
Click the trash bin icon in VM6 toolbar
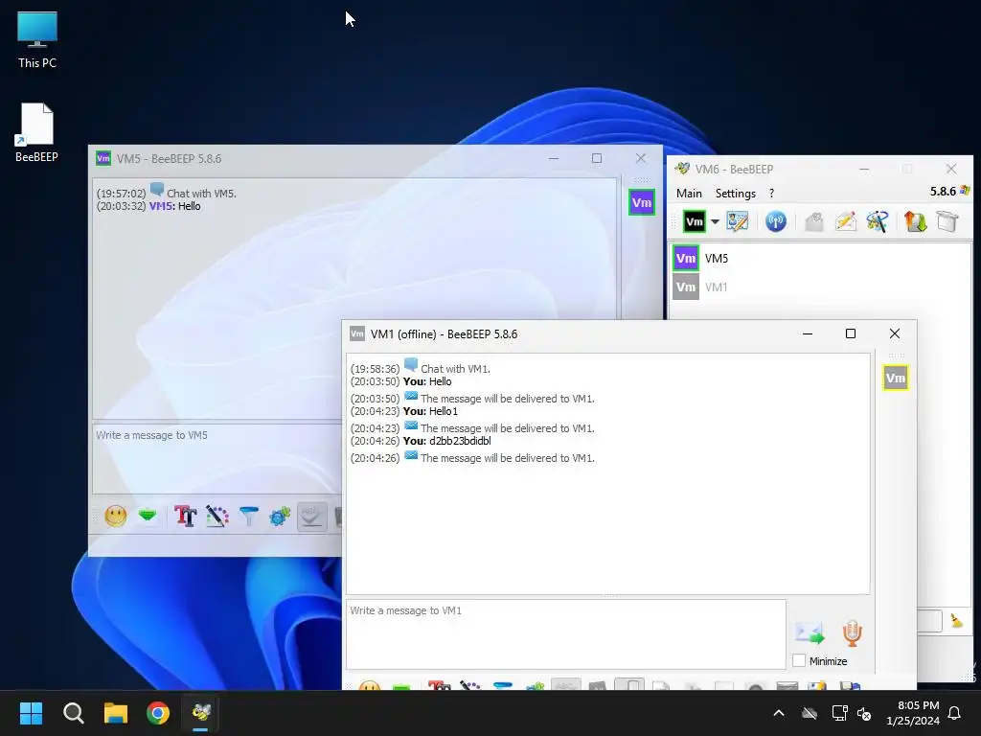pos(947,221)
